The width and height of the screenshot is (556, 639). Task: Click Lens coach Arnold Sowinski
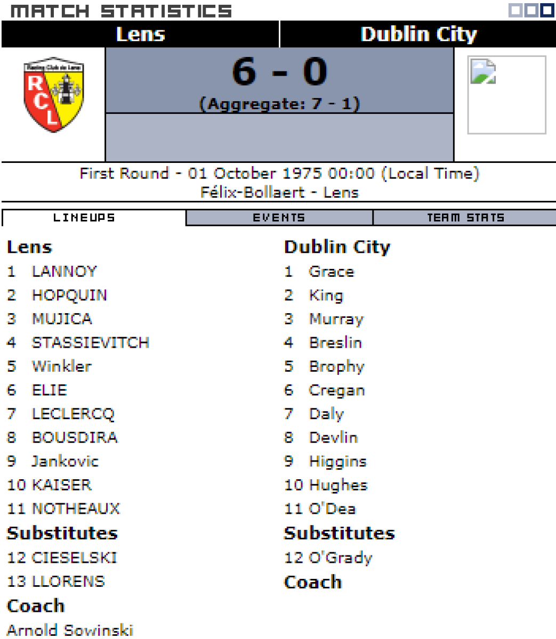pyautogui.click(x=70, y=630)
